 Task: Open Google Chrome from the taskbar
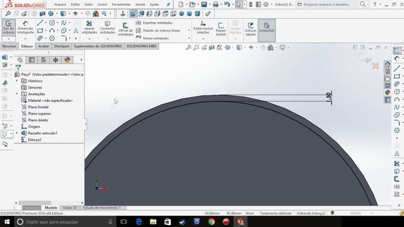point(211,221)
